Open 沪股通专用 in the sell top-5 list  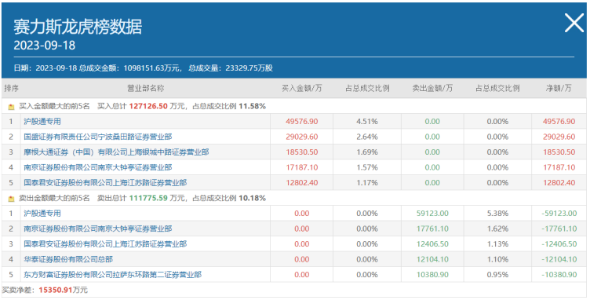42,214
